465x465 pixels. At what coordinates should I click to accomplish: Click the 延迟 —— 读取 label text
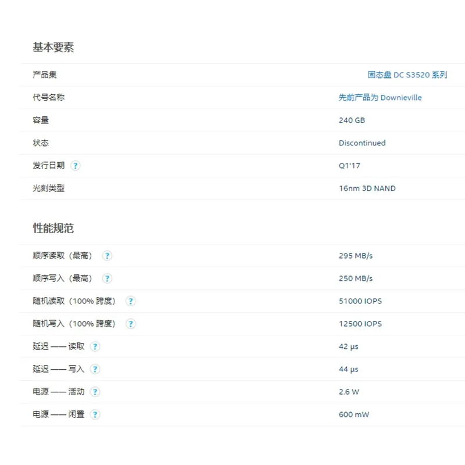coord(59,346)
